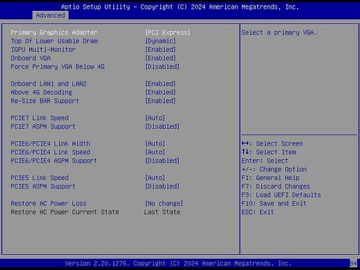The height and width of the screenshot is (270, 360).
Task: Open PCIE7 Link Speed Auto option
Action: (x=155, y=118)
